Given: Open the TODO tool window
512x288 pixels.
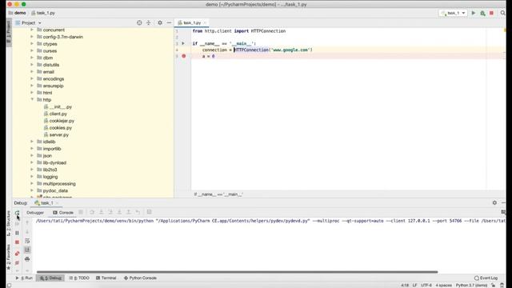Looking at the screenshot, I should (x=79, y=278).
